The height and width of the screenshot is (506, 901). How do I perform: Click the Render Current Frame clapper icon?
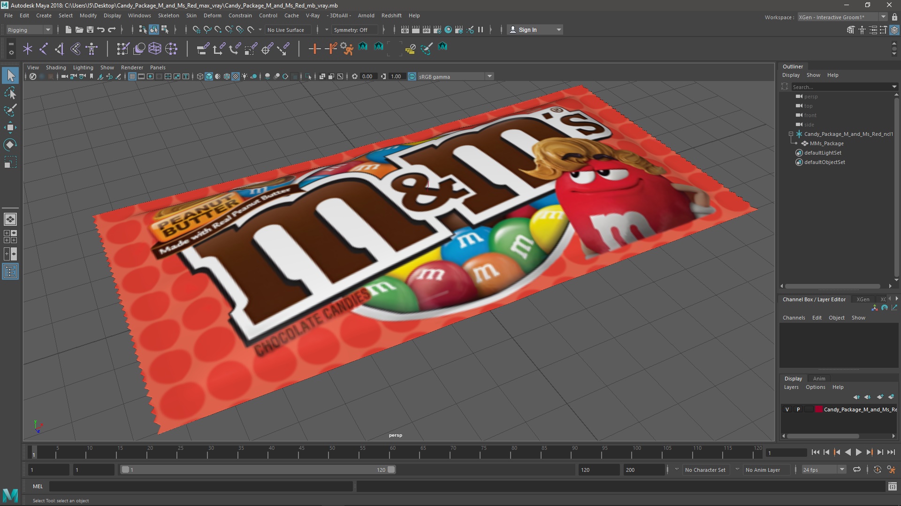click(416, 30)
